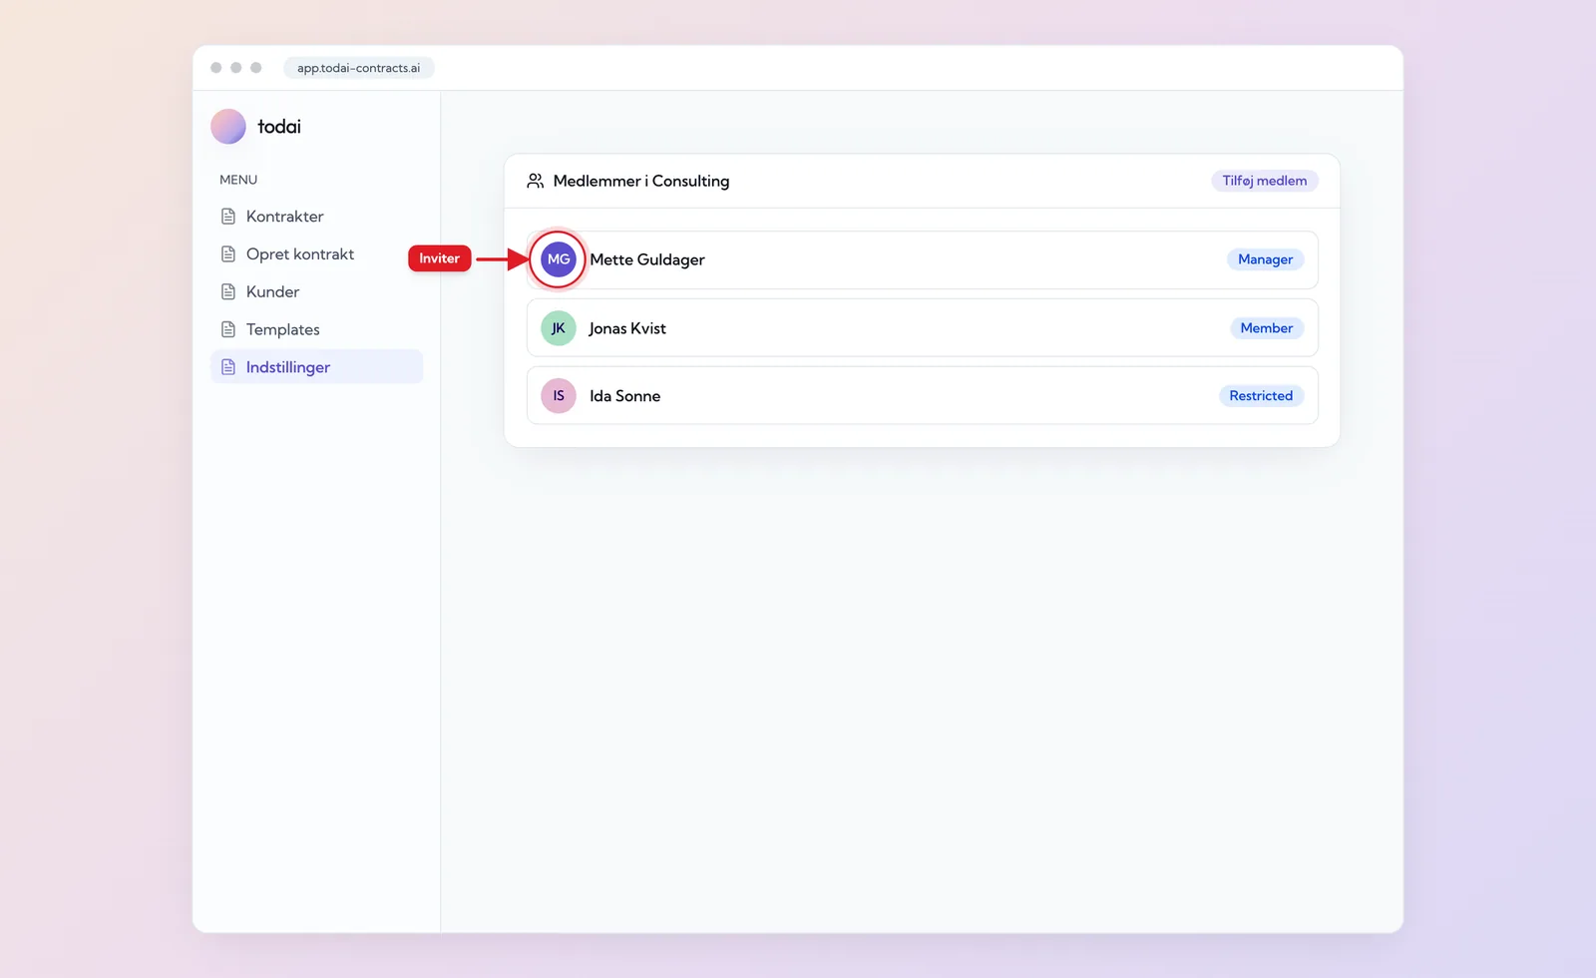Click the Tilføj medlem button
Viewport: 1596px width, 978px height.
1265,181
